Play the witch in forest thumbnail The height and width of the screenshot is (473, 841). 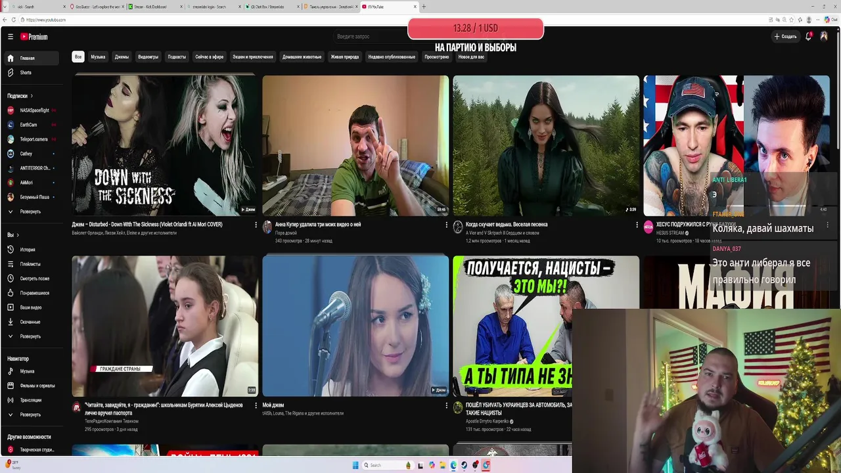[x=546, y=146]
